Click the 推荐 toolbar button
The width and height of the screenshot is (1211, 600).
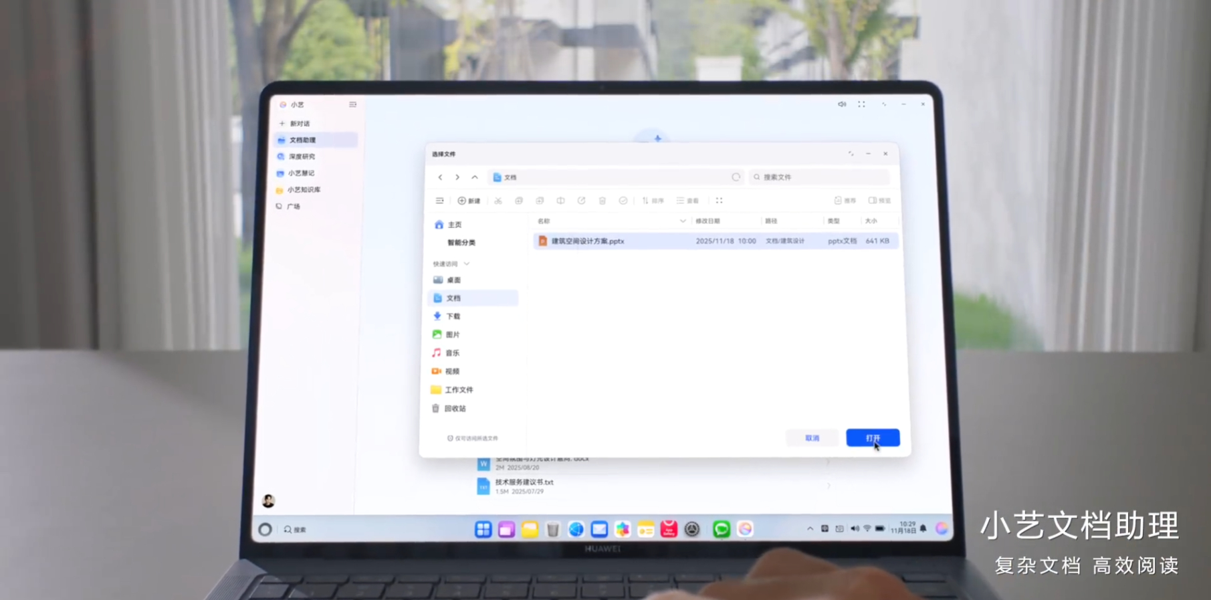point(845,201)
